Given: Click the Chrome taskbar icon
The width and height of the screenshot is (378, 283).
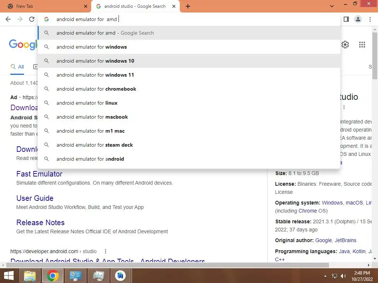Looking at the screenshot, I should [x=53, y=276].
